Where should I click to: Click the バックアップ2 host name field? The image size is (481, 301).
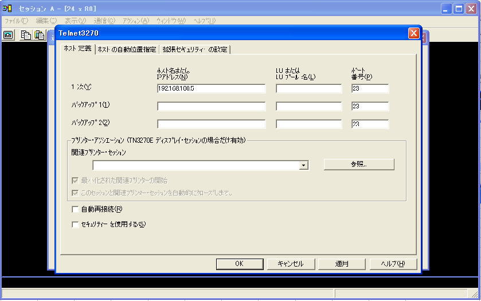211,124
